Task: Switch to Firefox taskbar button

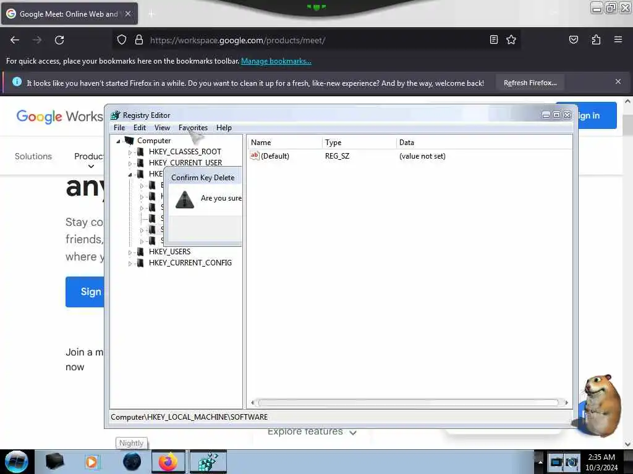Action: pos(168,462)
